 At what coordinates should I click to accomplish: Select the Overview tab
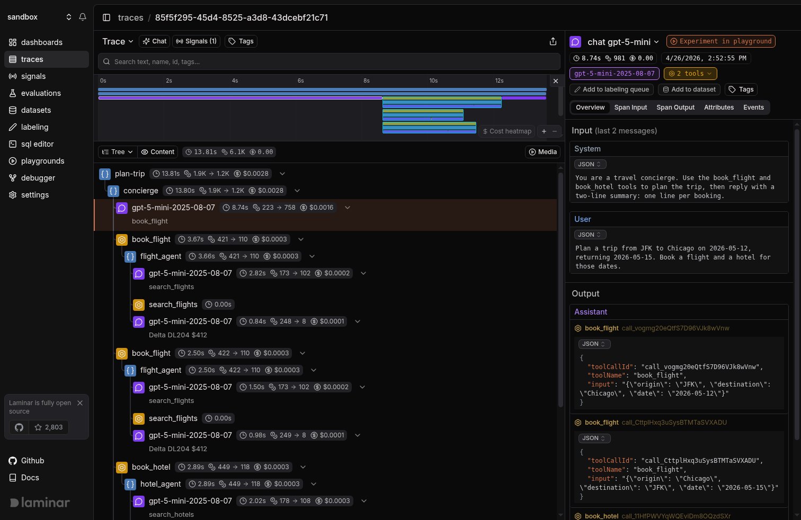(x=590, y=107)
